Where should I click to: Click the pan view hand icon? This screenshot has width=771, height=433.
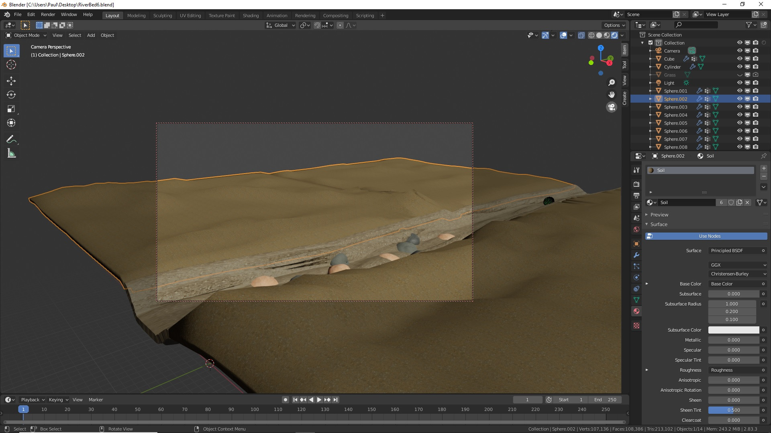pyautogui.click(x=612, y=95)
